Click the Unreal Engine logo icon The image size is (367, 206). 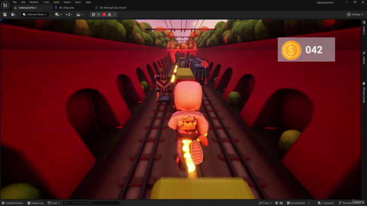click(x=5, y=5)
